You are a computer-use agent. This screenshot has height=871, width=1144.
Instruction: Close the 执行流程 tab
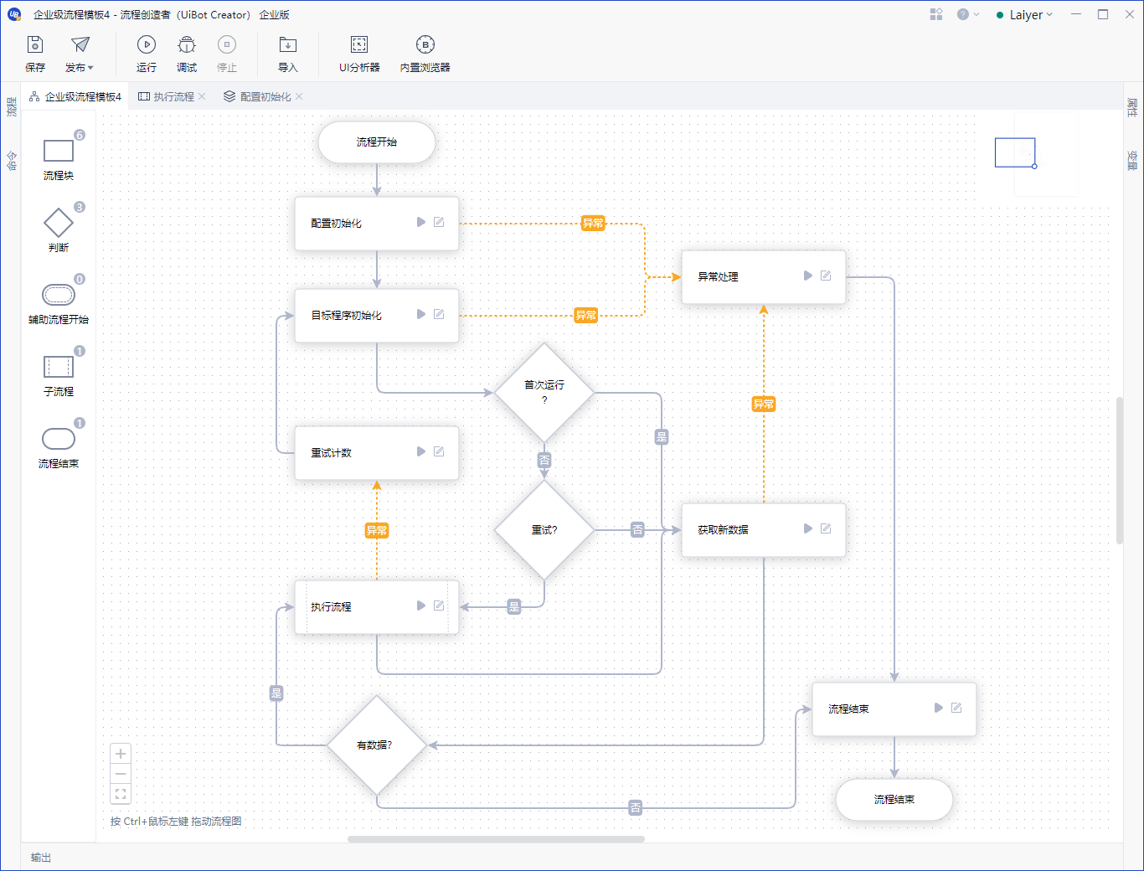click(x=202, y=96)
